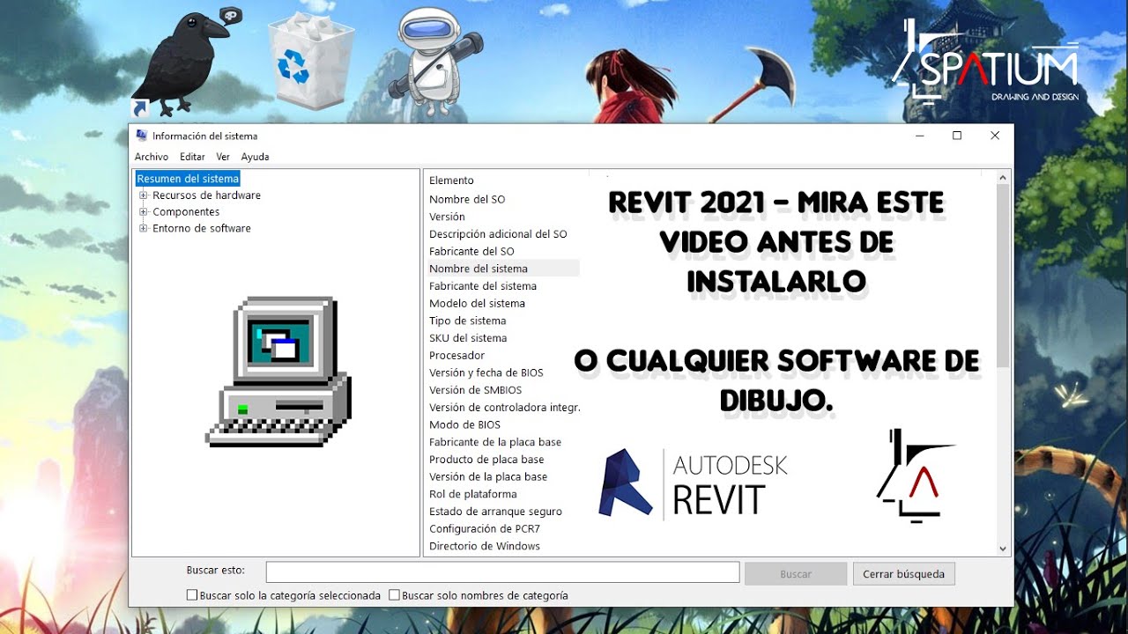
Task: Select Tipo de sistema row
Action: tap(468, 321)
